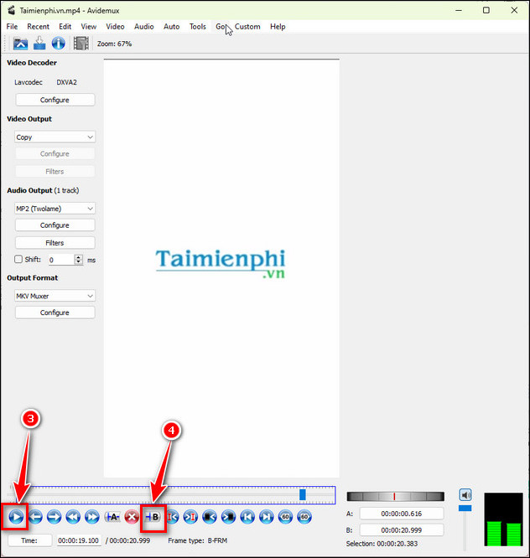Image resolution: width=530 pixels, height=558 pixels.
Task: Click the marker A time 00:00:00.616
Action: pyautogui.click(x=402, y=514)
